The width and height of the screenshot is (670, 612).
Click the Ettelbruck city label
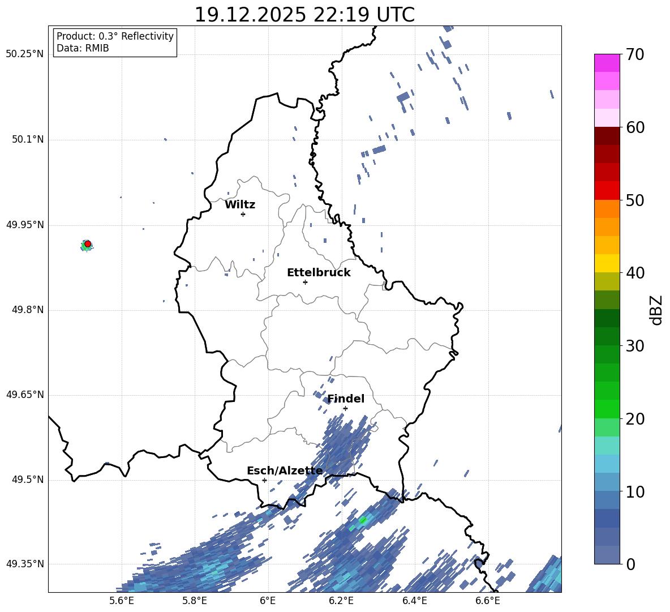319,273
